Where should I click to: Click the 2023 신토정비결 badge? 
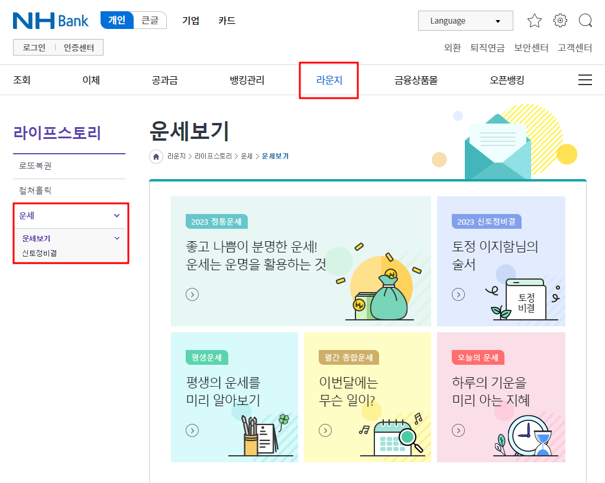pyautogui.click(x=487, y=222)
